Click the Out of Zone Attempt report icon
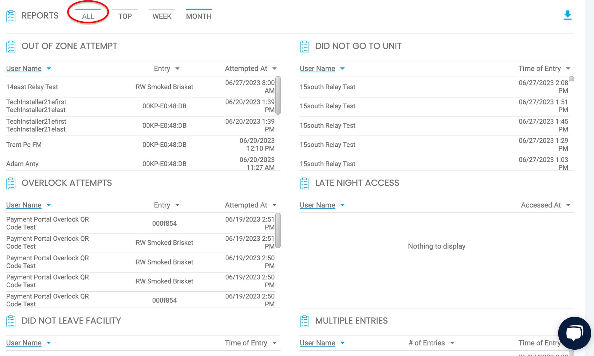Image resolution: width=594 pixels, height=356 pixels. click(x=11, y=46)
